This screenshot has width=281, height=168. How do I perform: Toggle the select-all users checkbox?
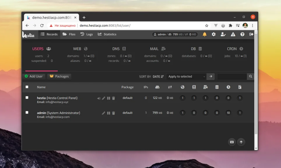click(27, 87)
